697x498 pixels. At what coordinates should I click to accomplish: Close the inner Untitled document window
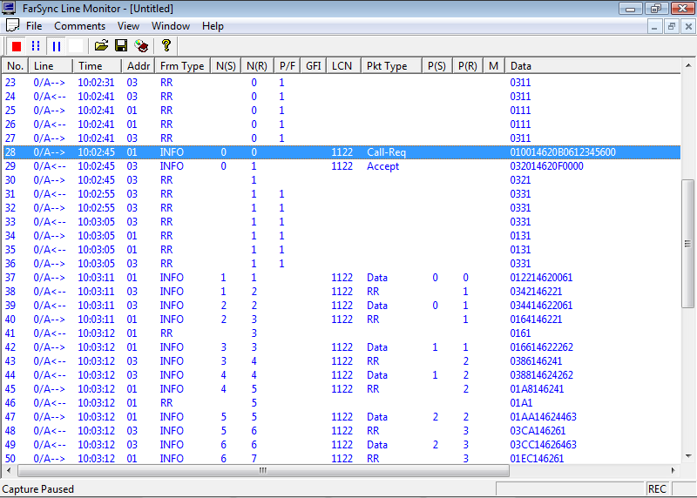[x=688, y=27]
